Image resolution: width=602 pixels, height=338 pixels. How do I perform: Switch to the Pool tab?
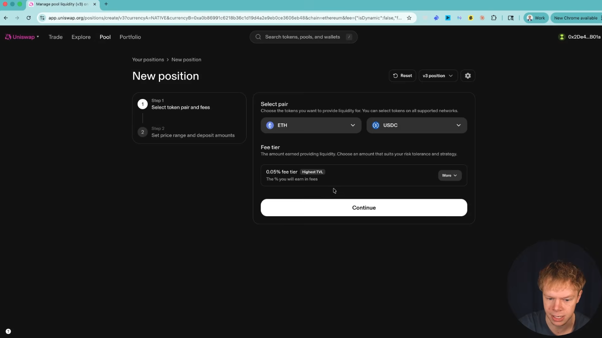pos(105,37)
